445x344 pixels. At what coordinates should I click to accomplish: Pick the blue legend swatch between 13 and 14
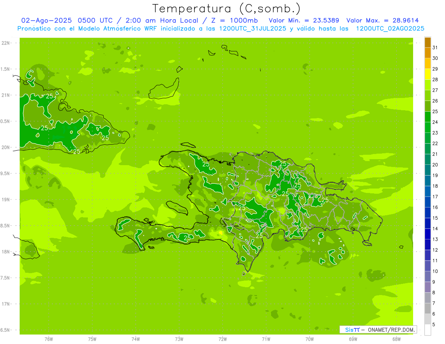pyautogui.click(x=428, y=234)
